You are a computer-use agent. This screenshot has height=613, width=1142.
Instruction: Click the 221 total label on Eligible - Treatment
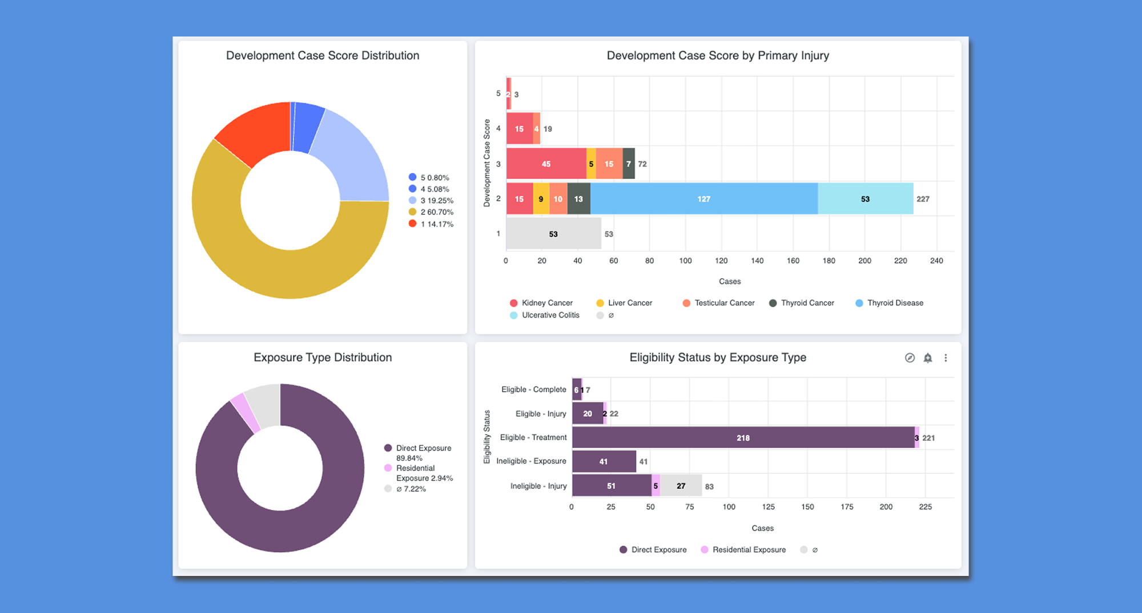(x=928, y=438)
